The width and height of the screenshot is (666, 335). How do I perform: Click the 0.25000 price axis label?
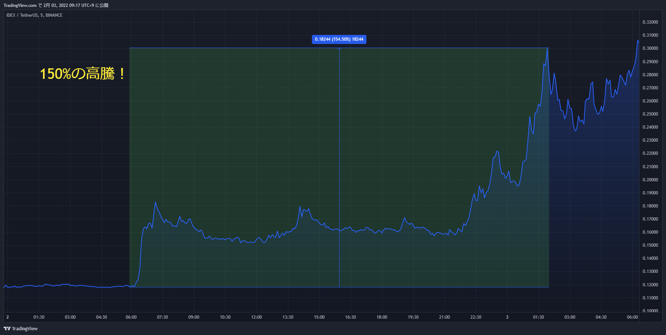tap(650, 114)
